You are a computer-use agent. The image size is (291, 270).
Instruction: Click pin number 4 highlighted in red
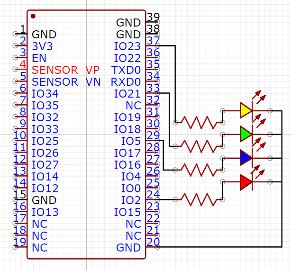coord(23,64)
